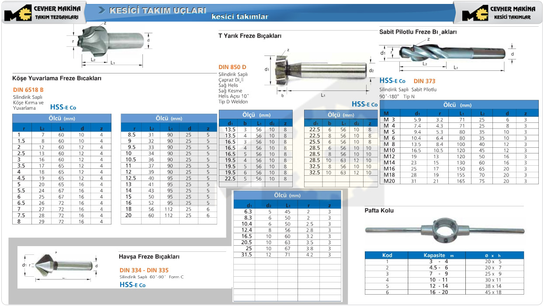Open the DIN 373 standard label
Screen dimensions: 544x306
(x=424, y=81)
